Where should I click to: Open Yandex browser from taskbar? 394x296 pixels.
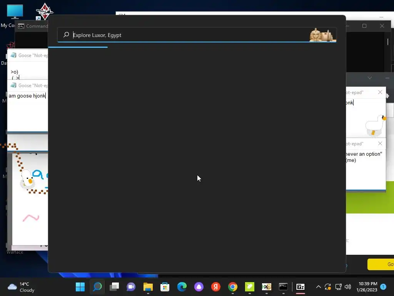click(x=215, y=287)
